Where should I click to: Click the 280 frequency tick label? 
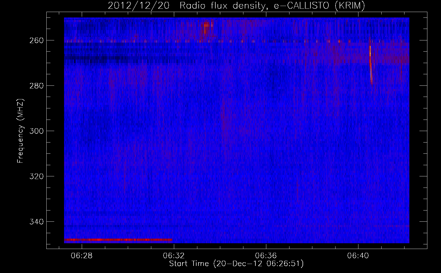pyautogui.click(x=36, y=86)
